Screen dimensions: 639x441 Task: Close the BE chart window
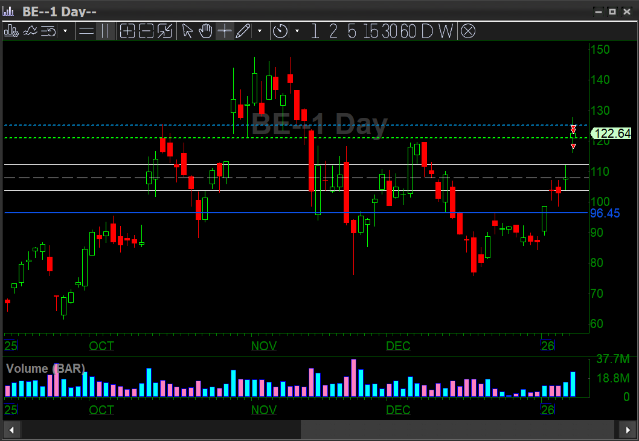click(x=627, y=12)
